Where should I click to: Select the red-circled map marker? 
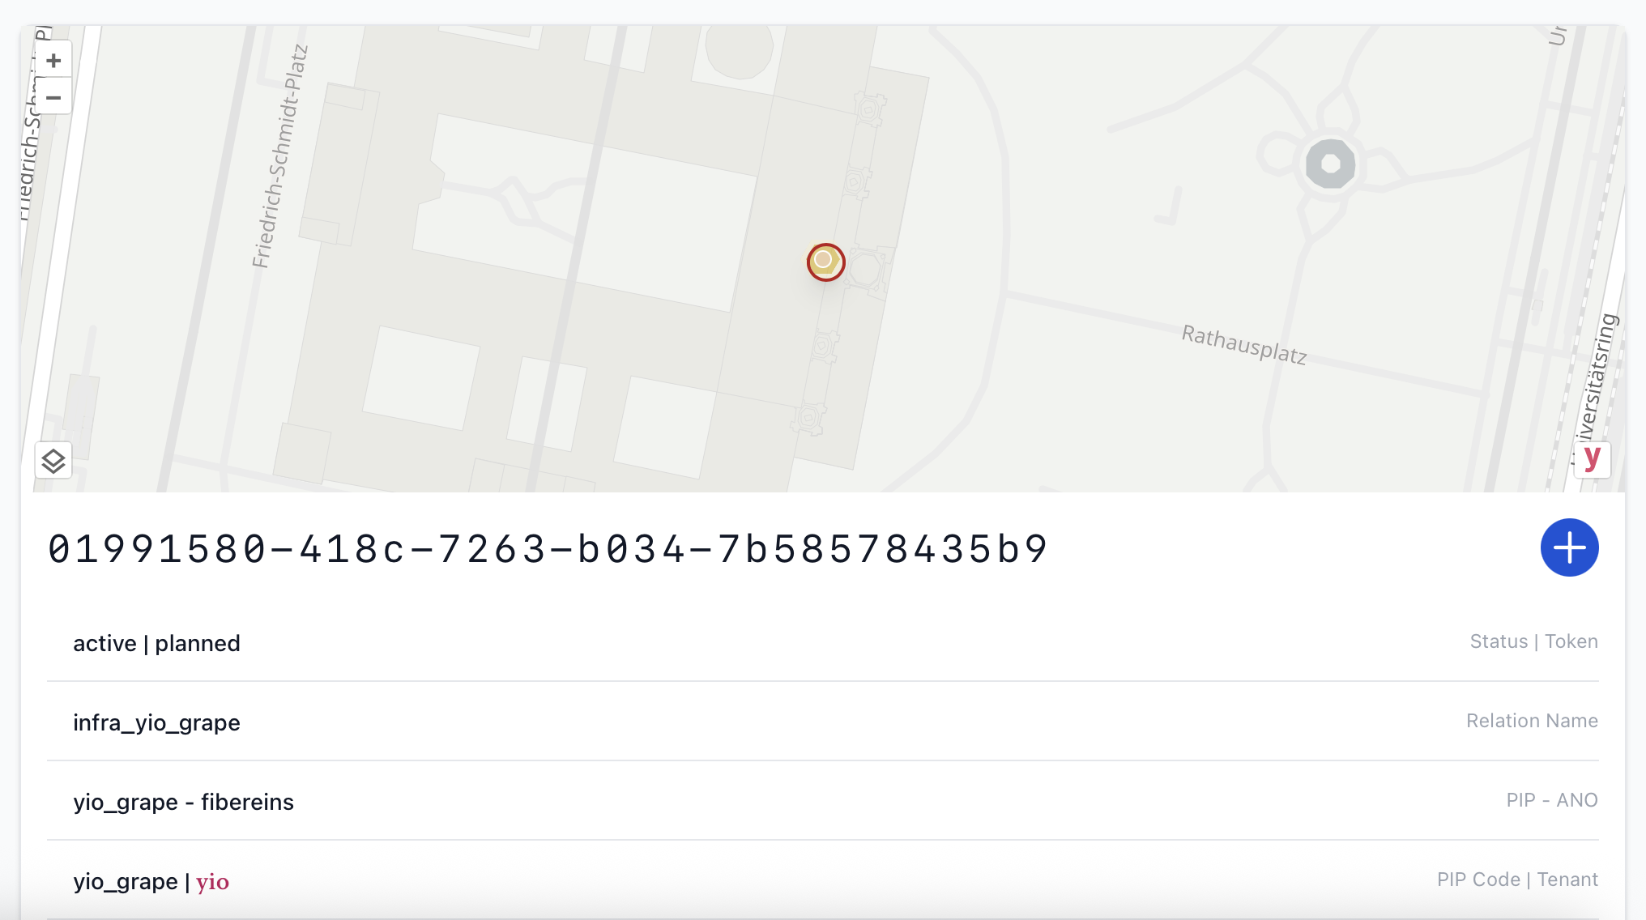825,262
